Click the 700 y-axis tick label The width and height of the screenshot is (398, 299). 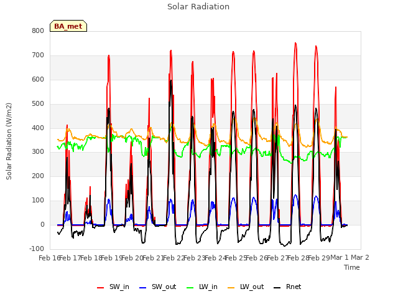(x=38, y=55)
